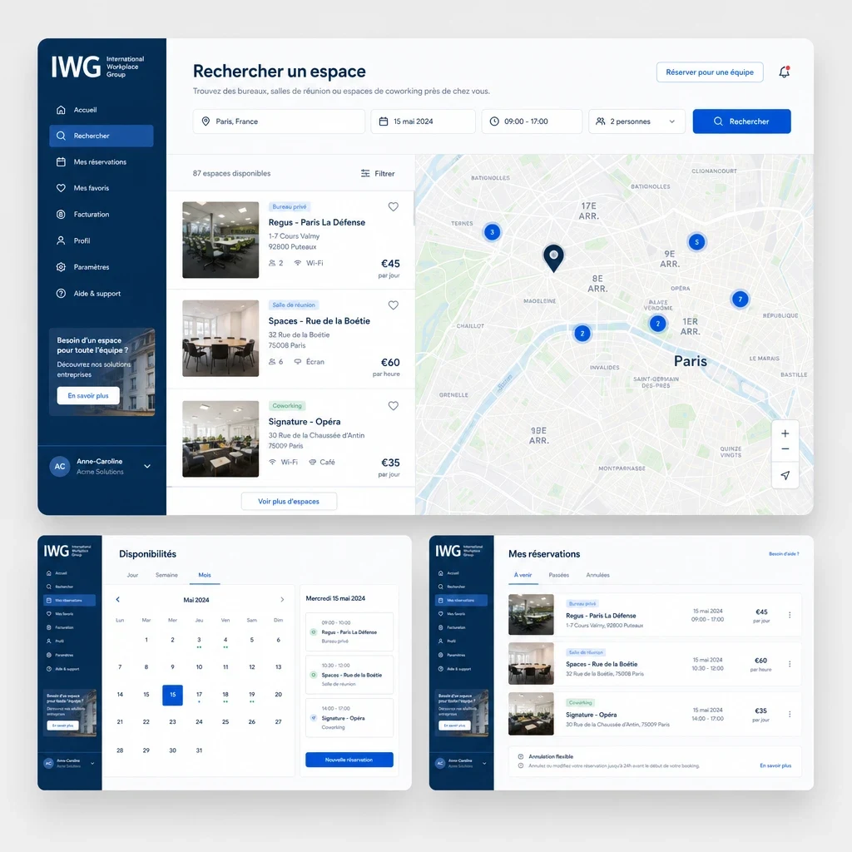Switch to Passées tab in Mes réservations
852x852 pixels.
559,575
